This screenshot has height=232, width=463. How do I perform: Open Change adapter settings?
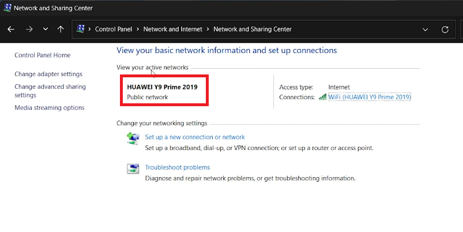coord(48,74)
